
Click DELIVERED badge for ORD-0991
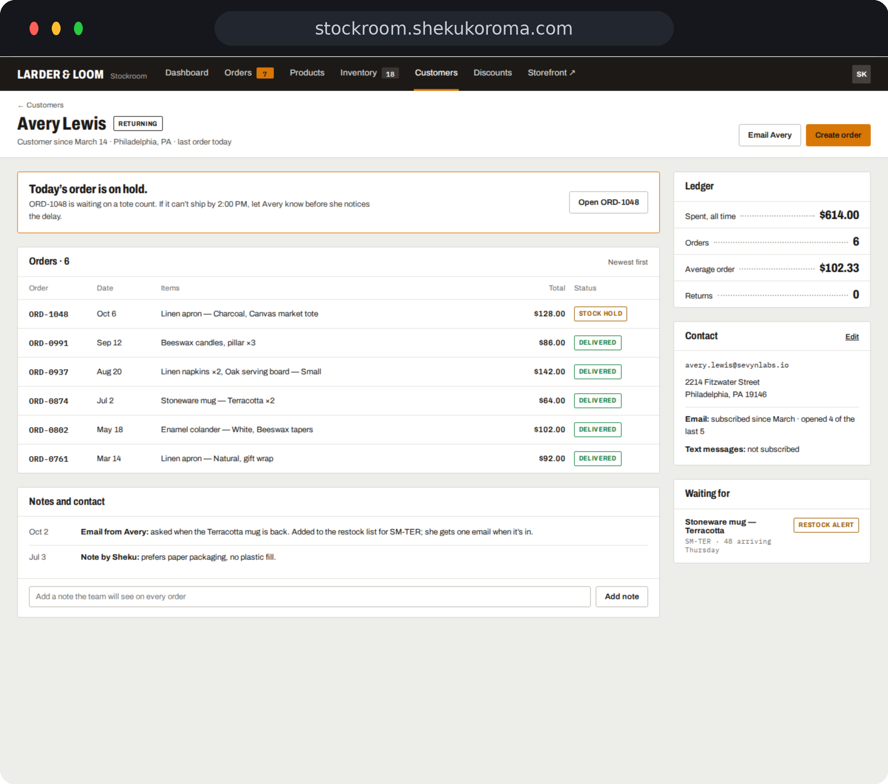pos(598,343)
